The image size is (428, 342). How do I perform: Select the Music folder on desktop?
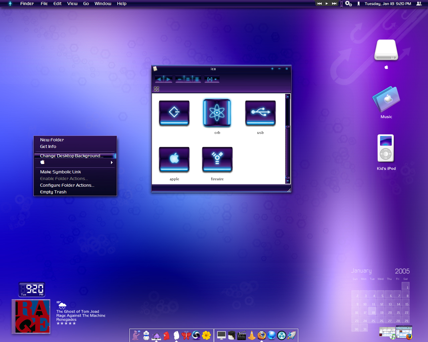(x=386, y=100)
